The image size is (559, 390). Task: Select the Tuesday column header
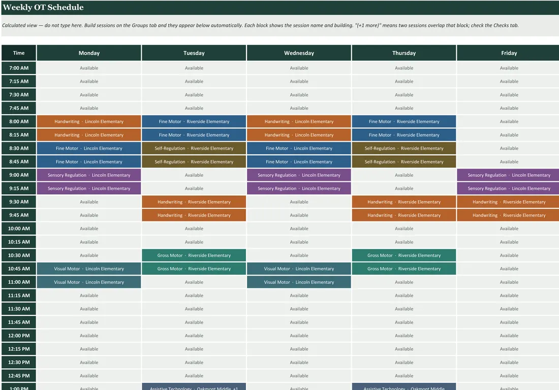[194, 53]
